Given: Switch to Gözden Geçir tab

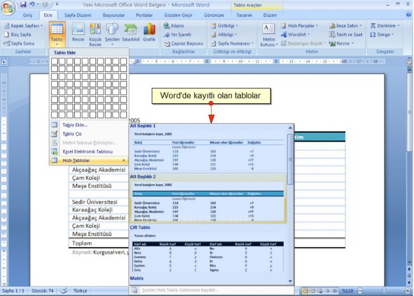Looking at the screenshot, I should [x=178, y=15].
